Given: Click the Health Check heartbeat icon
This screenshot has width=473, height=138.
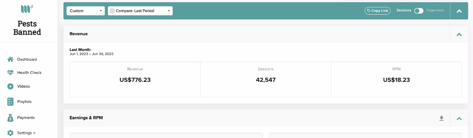Looking at the screenshot, I should tap(10, 73).
